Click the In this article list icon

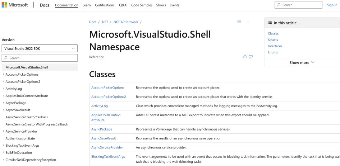point(270,23)
